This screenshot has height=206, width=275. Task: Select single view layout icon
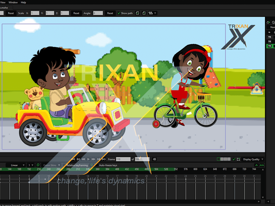218,159
